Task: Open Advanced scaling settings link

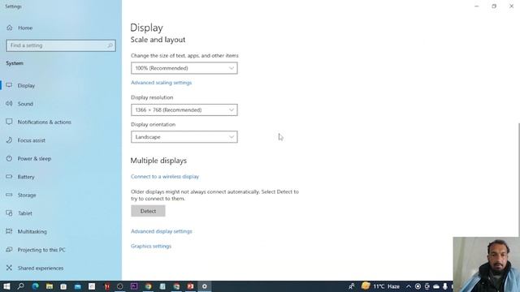Action: 161,83
